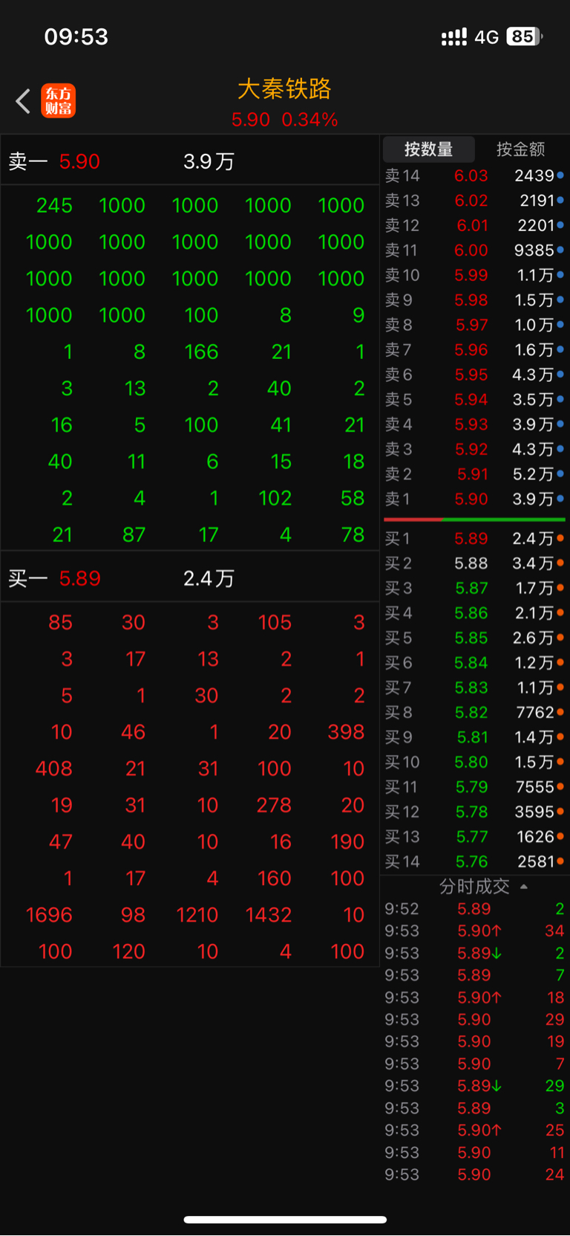Select the 买6 price 5.84

pos(471,663)
